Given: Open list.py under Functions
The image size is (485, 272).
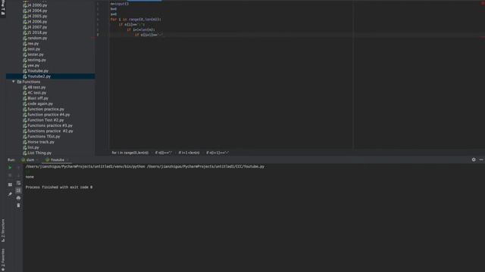Looking at the screenshot, I should click(x=33, y=147).
